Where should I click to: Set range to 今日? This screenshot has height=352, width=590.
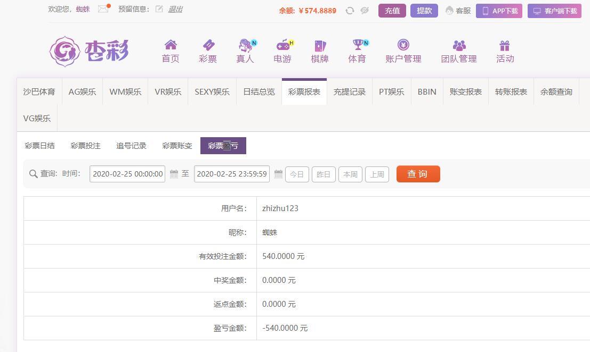pyautogui.click(x=297, y=174)
